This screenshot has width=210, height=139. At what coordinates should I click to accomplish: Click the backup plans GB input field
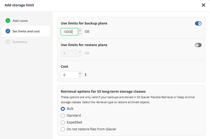pos(69,32)
